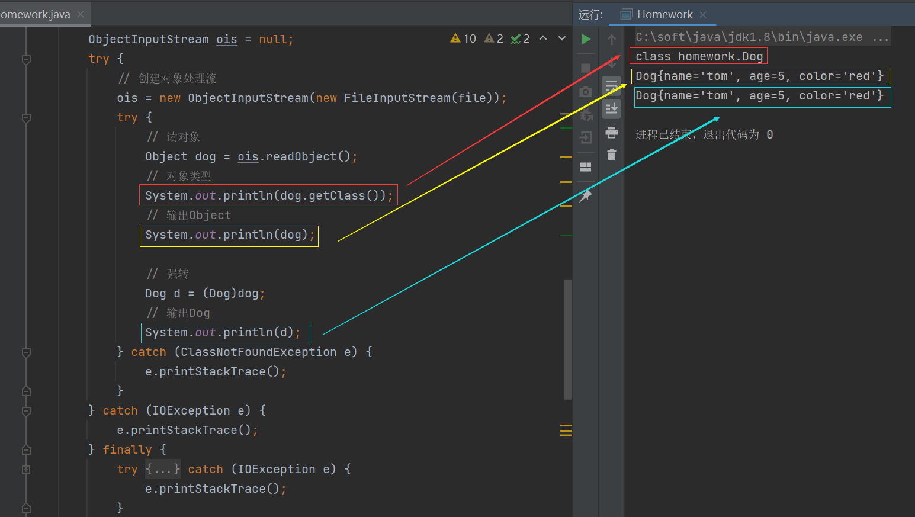
Task: Click the 10 warnings indicator
Action: pos(463,38)
